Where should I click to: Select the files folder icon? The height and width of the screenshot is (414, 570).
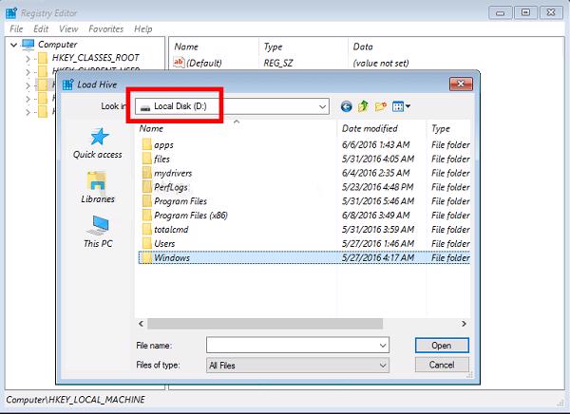click(147, 159)
